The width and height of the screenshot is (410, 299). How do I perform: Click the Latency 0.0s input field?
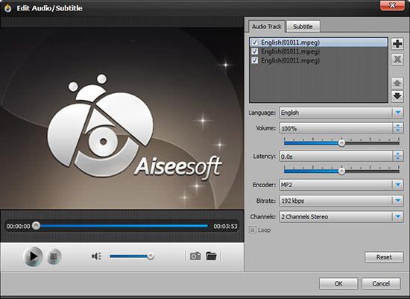click(x=336, y=157)
